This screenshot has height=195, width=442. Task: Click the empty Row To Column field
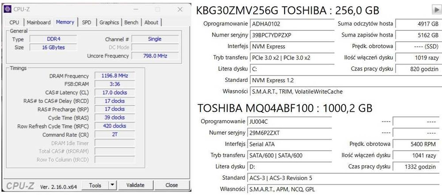click(114, 160)
